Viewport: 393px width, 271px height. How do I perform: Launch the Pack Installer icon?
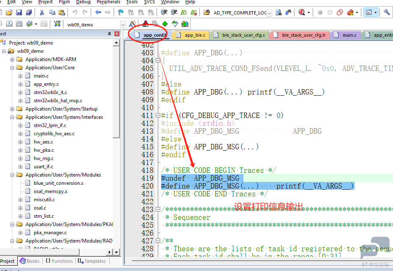185,24
